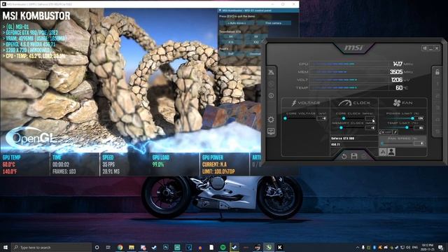
Task: Click the CLOCK section header
Action: tap(354, 103)
